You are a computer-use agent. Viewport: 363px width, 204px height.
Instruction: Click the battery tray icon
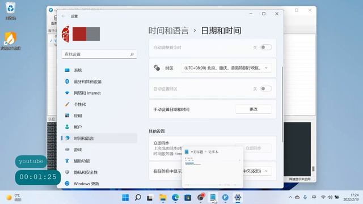[337, 197]
